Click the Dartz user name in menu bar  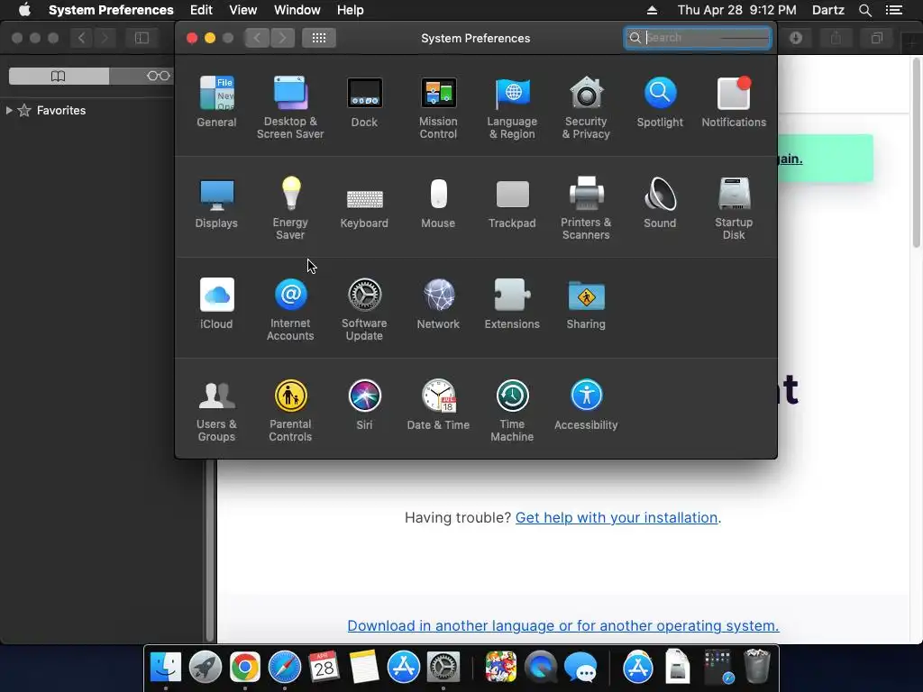pyautogui.click(x=828, y=10)
